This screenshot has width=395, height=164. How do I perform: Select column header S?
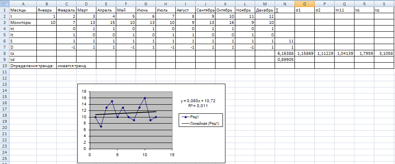[384, 4]
